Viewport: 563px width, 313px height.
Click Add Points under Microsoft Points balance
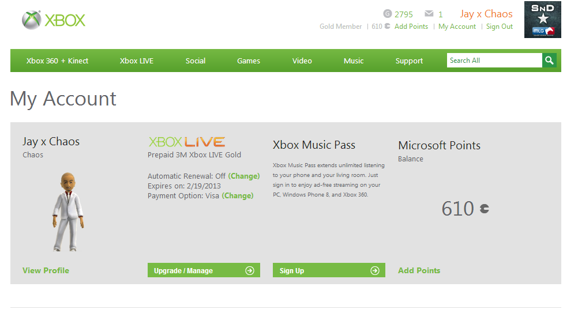click(x=419, y=270)
